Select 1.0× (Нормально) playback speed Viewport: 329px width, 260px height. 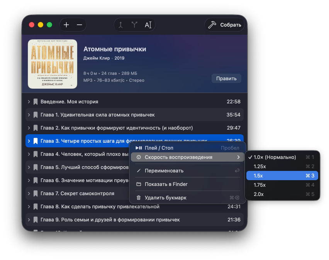click(x=275, y=157)
